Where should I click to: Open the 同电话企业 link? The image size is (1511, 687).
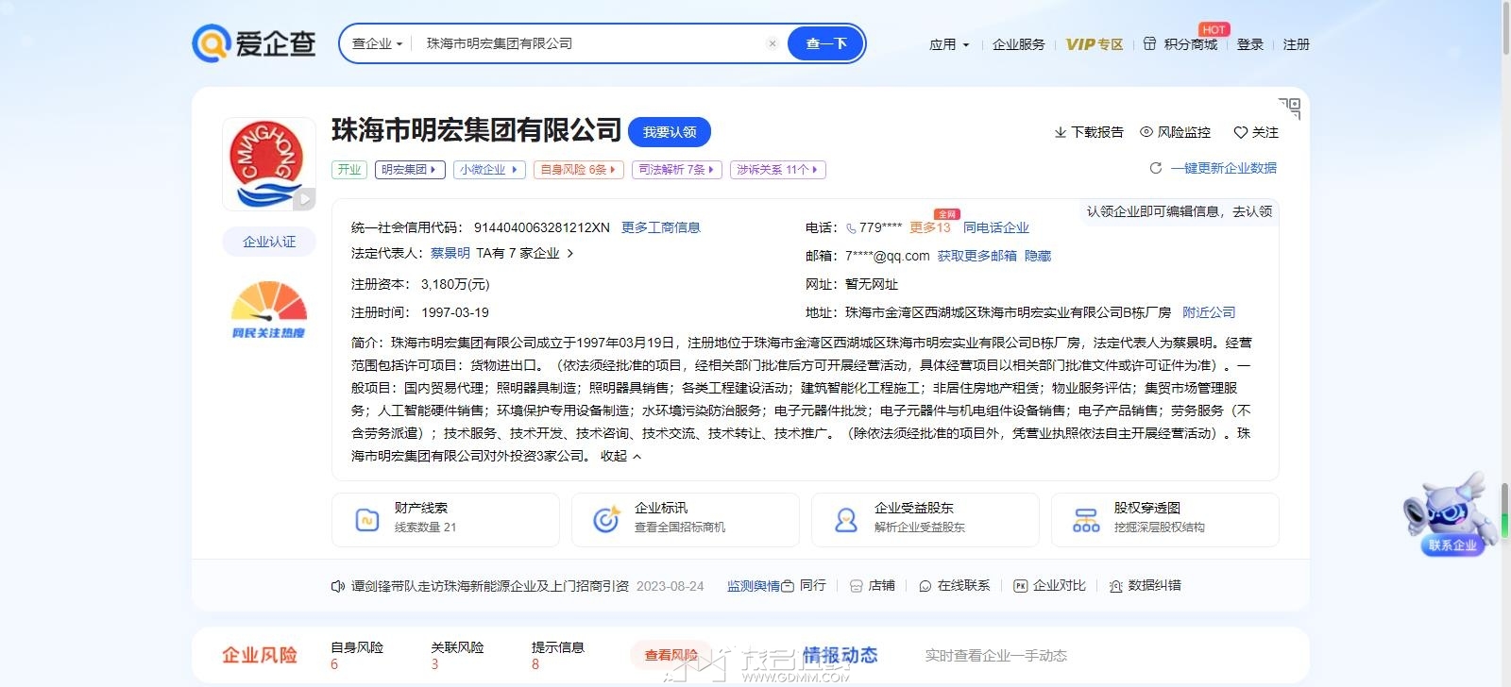click(996, 227)
